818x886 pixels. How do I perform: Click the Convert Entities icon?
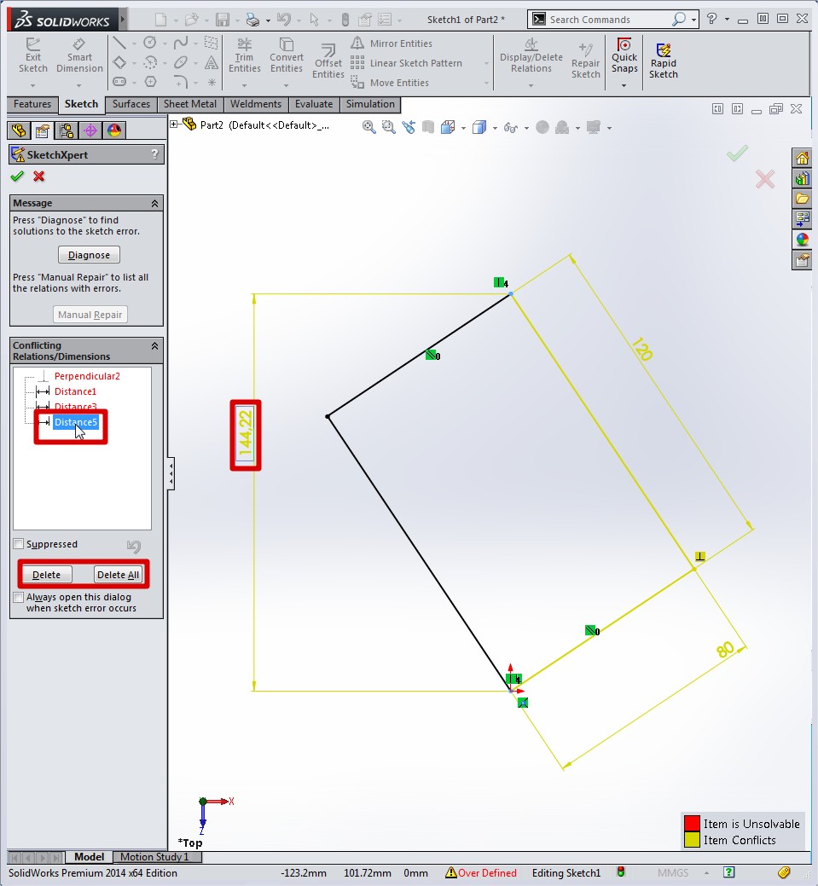pyautogui.click(x=287, y=55)
